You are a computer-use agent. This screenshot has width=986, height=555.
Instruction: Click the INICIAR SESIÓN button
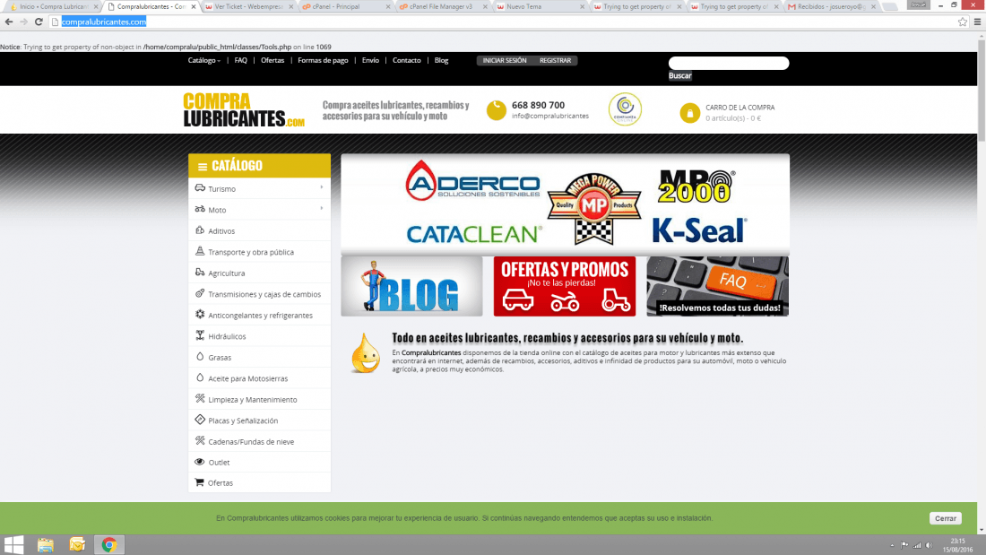click(x=505, y=60)
